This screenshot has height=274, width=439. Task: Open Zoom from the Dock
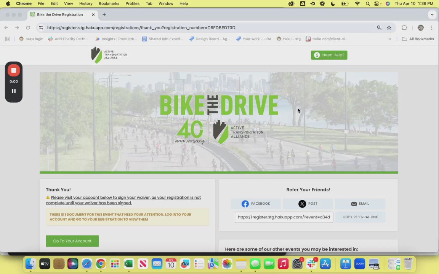(x=360, y=264)
